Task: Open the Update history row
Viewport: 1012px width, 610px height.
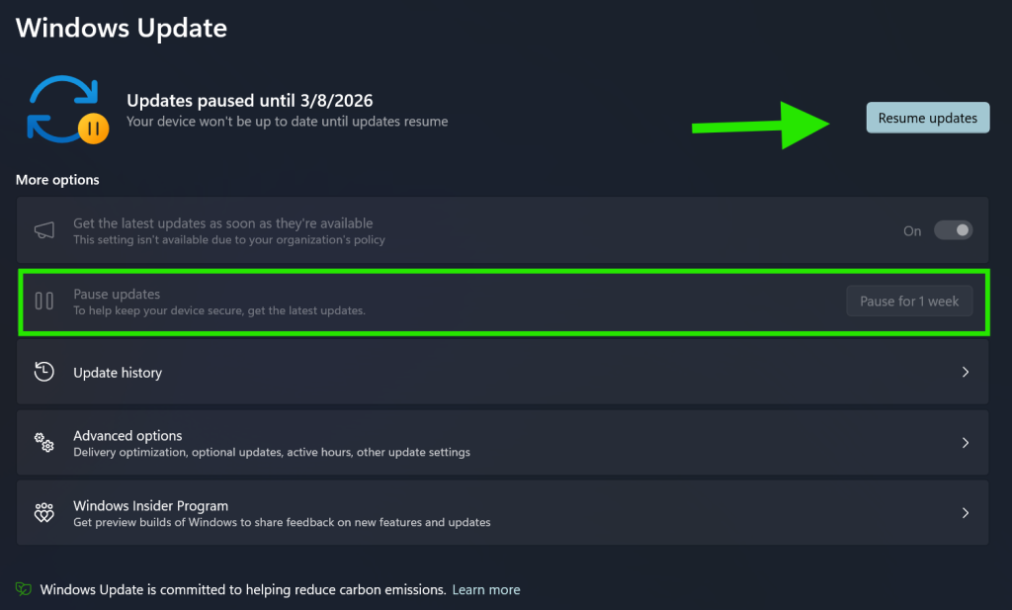Action: point(494,373)
